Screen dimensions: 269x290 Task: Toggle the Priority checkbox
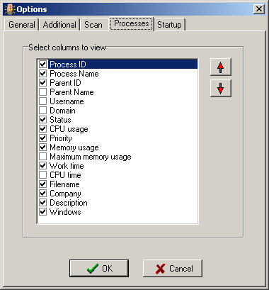click(42, 138)
